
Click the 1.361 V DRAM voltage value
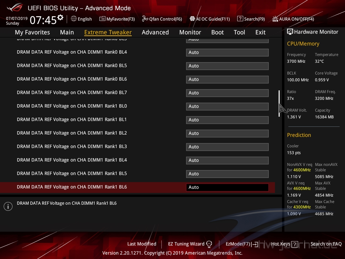294,117
